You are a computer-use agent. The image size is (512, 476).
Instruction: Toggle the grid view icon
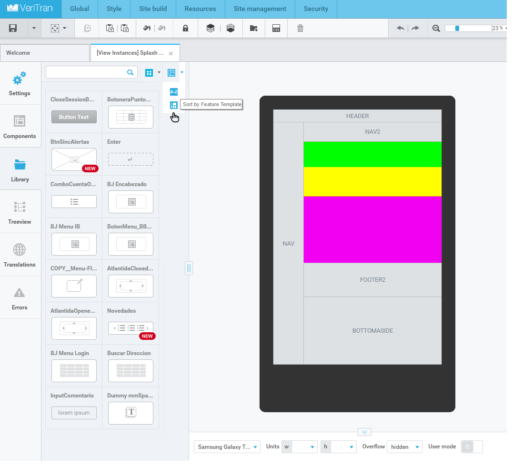pyautogui.click(x=149, y=73)
